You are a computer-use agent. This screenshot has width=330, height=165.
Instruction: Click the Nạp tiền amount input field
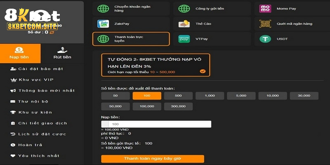156,124
